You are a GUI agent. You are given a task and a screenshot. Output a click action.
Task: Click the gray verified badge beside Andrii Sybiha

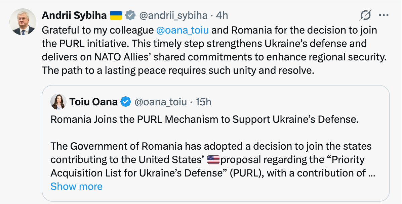pyautogui.click(x=130, y=15)
